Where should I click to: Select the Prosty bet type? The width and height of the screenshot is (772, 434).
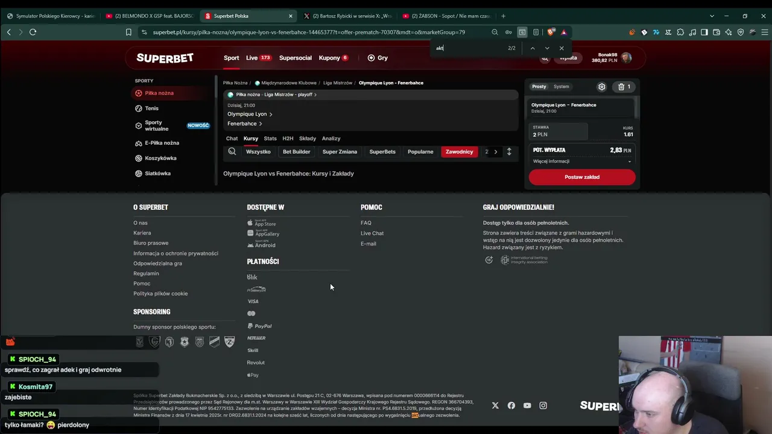point(539,87)
